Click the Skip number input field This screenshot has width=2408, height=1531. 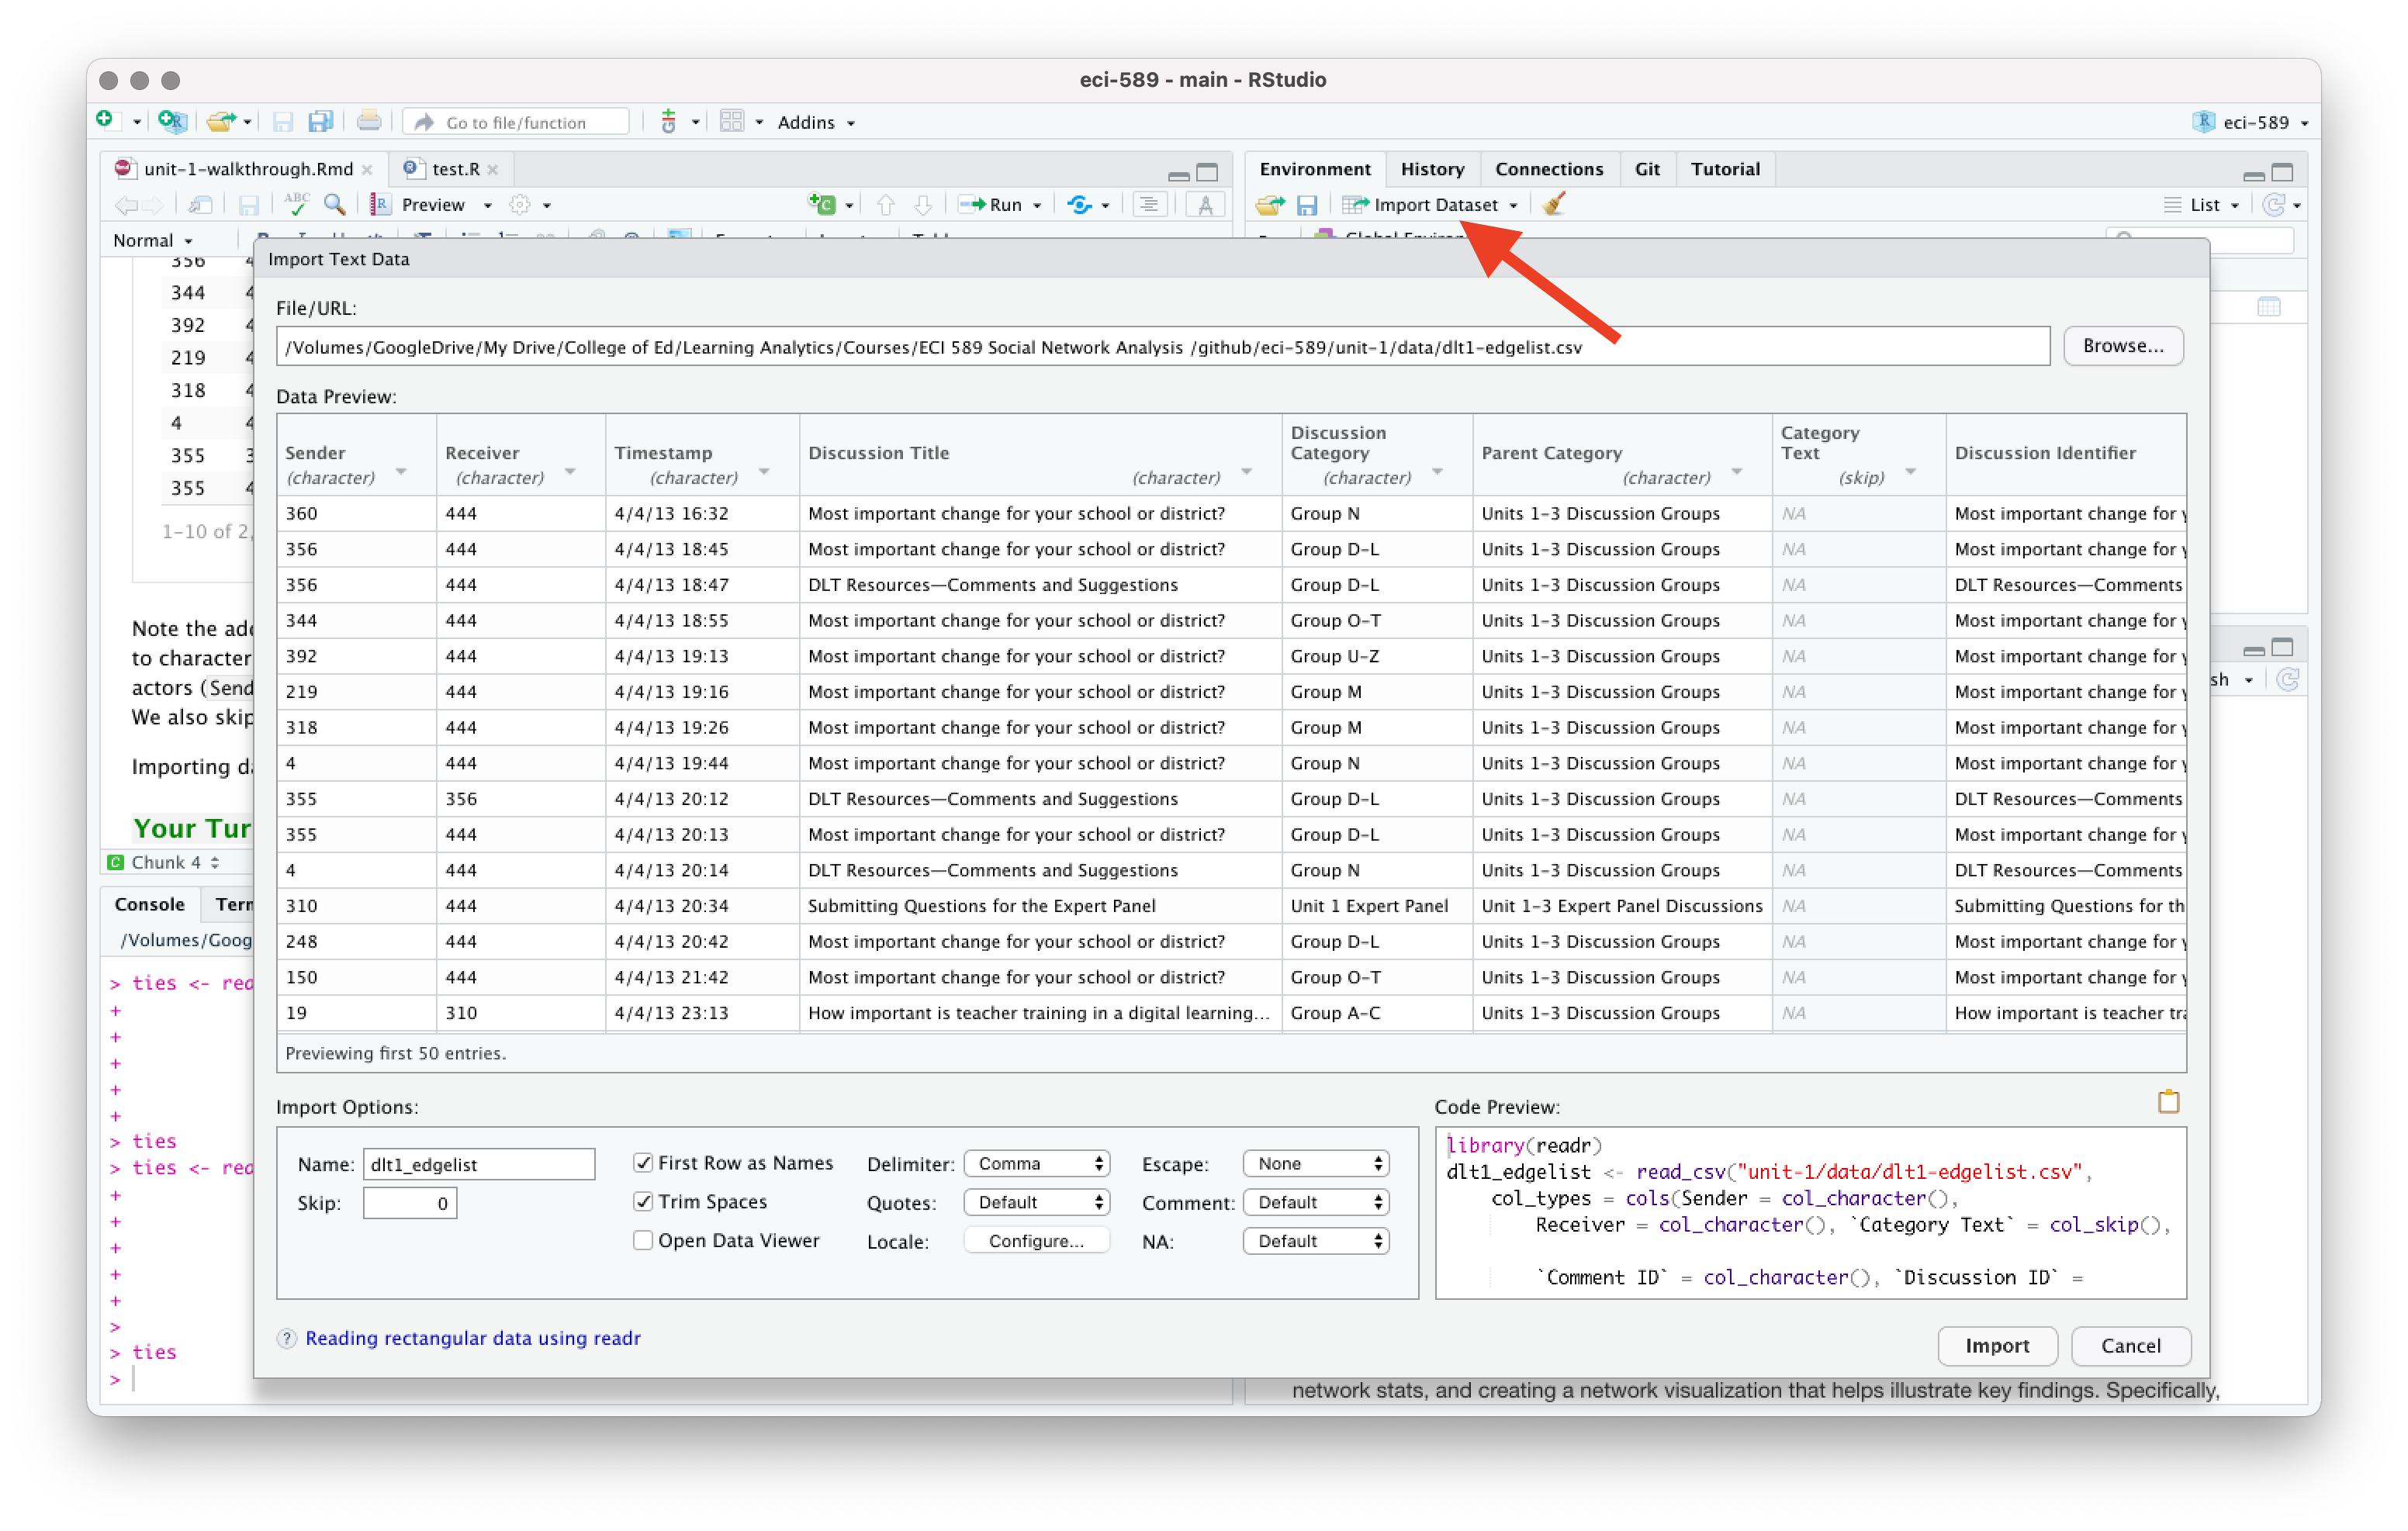(x=410, y=1203)
